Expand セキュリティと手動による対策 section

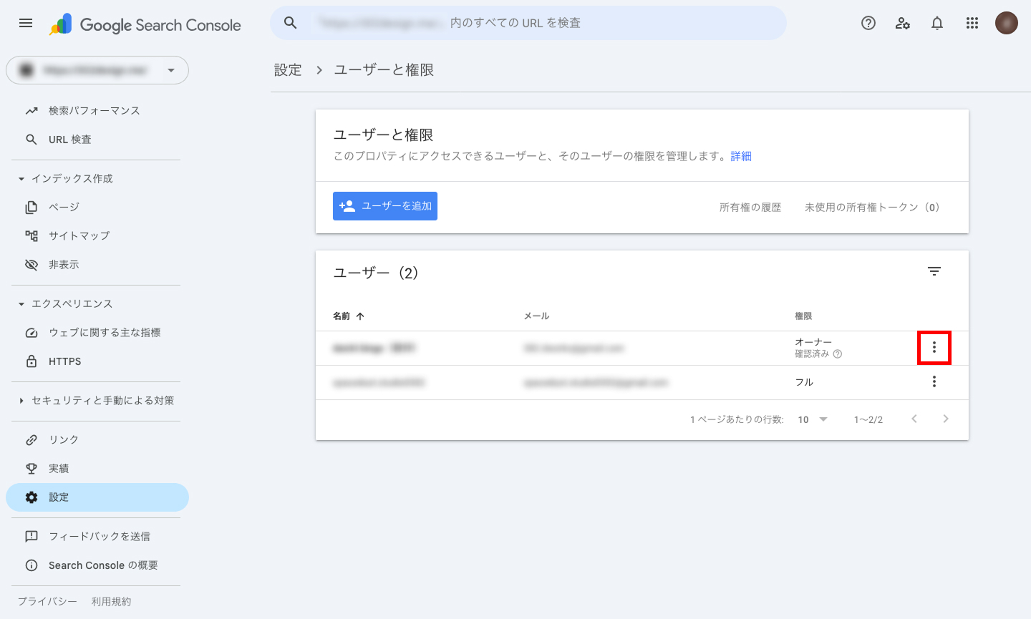tap(21, 401)
